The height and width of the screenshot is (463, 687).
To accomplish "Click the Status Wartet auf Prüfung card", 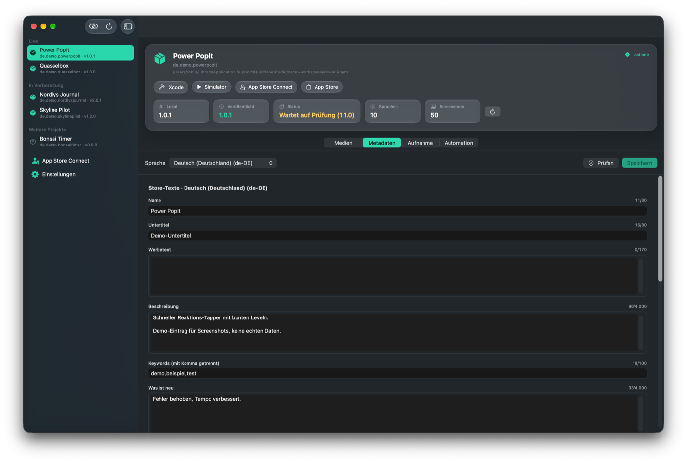I will 317,111.
